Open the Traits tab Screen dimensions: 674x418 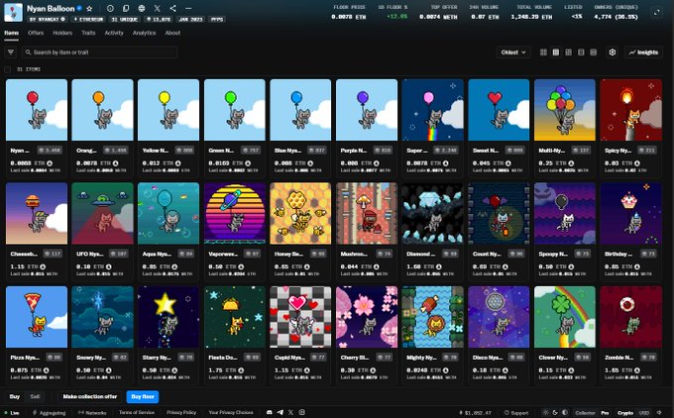pyautogui.click(x=88, y=33)
